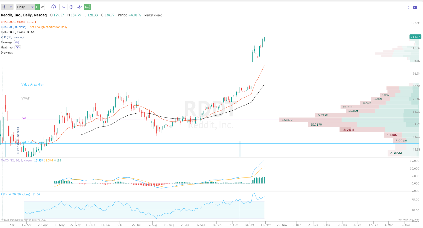Switch to the W weekly timeframe
This screenshot has height=228, width=423.
click(42, 7)
